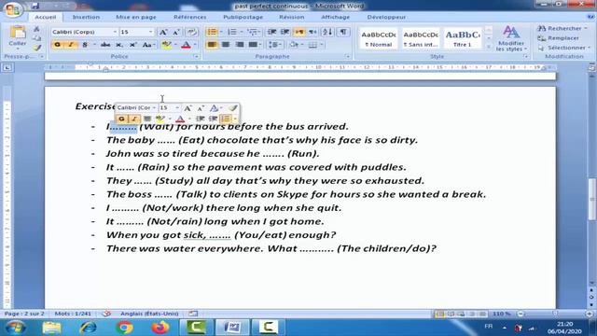Click the Rechercher binoculars button
Viewport: 597px width, 336px height.
coord(562,29)
